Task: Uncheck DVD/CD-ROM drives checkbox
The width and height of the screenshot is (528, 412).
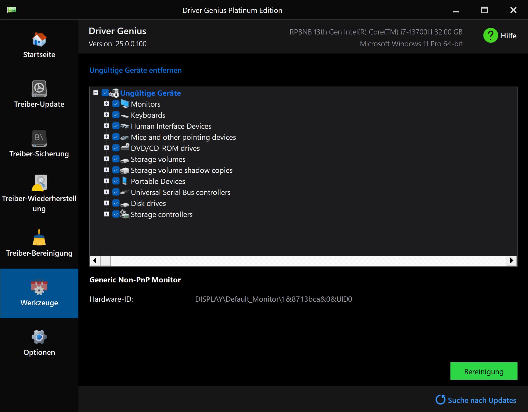Action: click(116, 148)
